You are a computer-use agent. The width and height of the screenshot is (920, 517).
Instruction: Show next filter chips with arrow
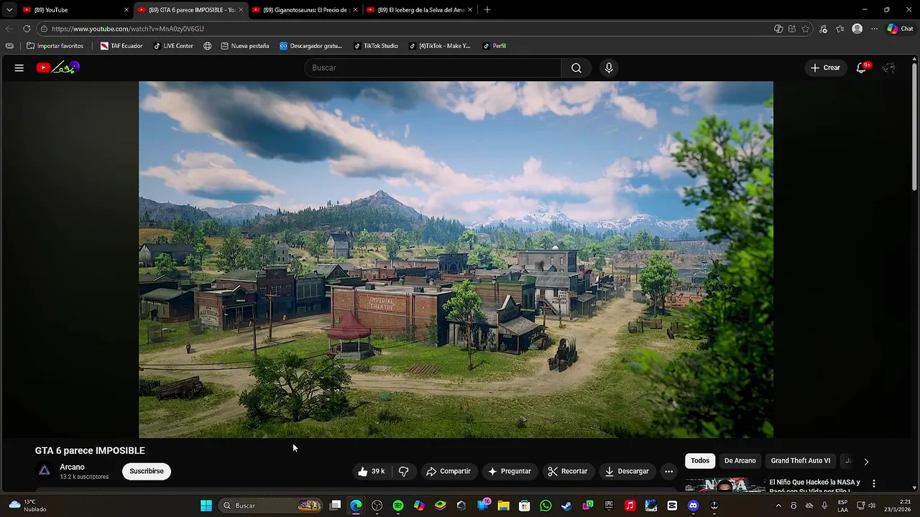coord(866,462)
